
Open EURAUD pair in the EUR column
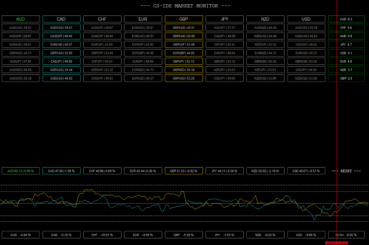pyautogui.click(x=143, y=28)
